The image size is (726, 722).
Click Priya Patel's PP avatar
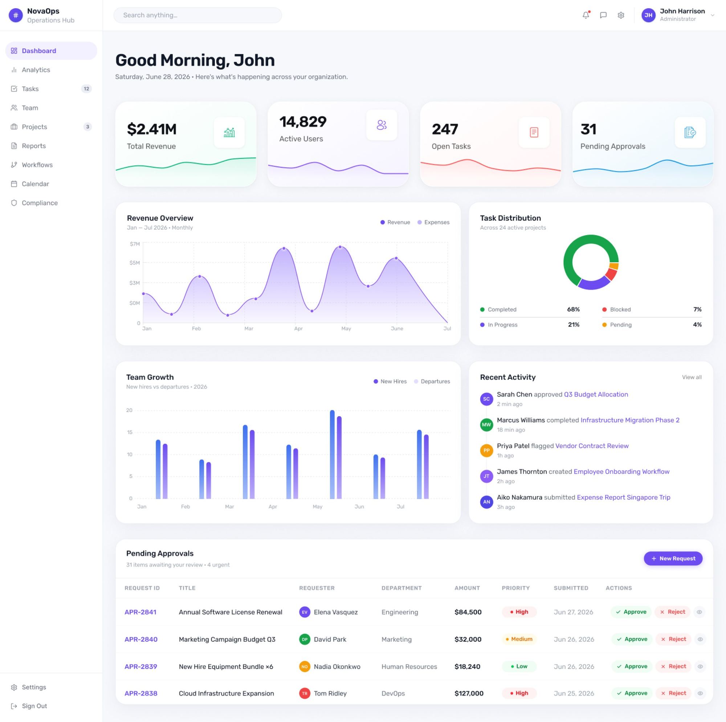point(486,450)
